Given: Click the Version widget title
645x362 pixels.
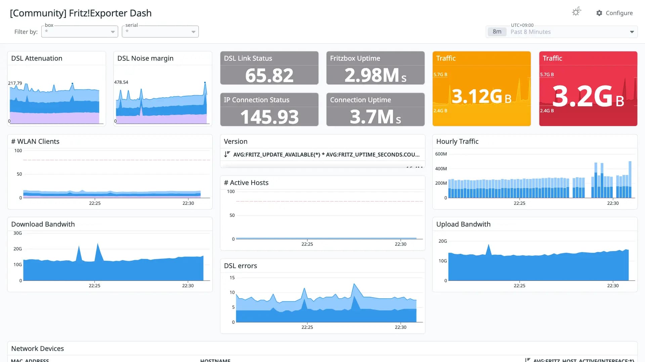Looking at the screenshot, I should pyautogui.click(x=235, y=141).
